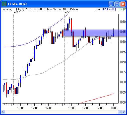Click the 1060 price axis label
Viewport: 127px width, 115px height.
pos(122,82)
